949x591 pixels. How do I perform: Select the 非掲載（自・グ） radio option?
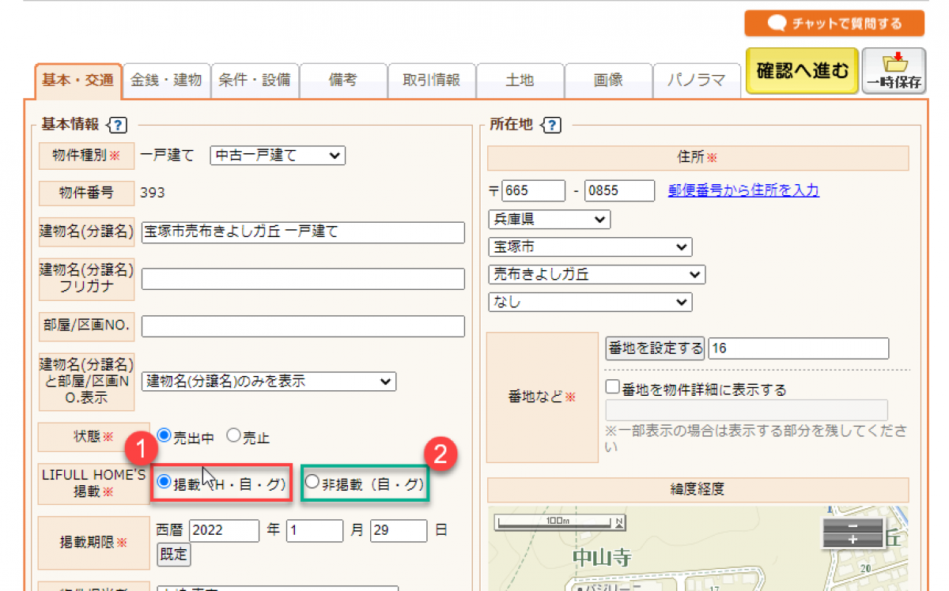[x=312, y=481]
